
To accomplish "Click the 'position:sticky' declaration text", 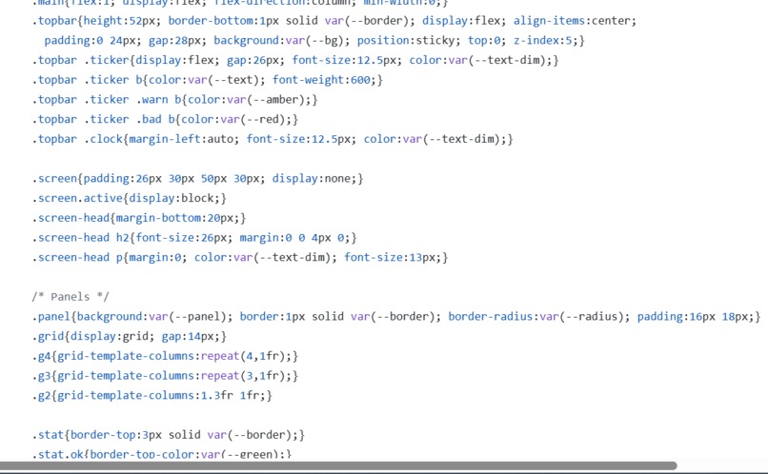I will 409,41.
